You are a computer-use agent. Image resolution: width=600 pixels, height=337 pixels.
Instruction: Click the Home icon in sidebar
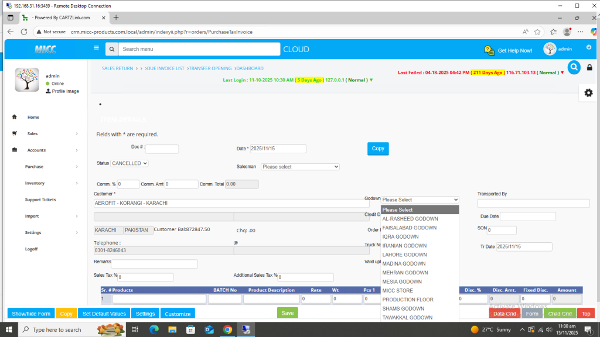15,117
